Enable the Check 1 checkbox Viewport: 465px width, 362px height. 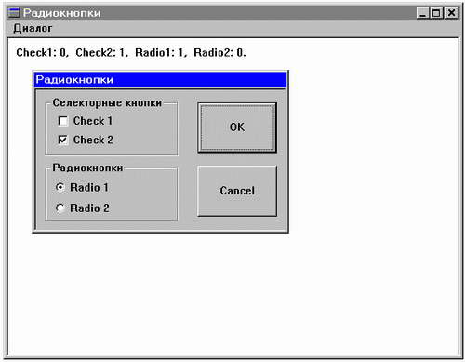63,121
